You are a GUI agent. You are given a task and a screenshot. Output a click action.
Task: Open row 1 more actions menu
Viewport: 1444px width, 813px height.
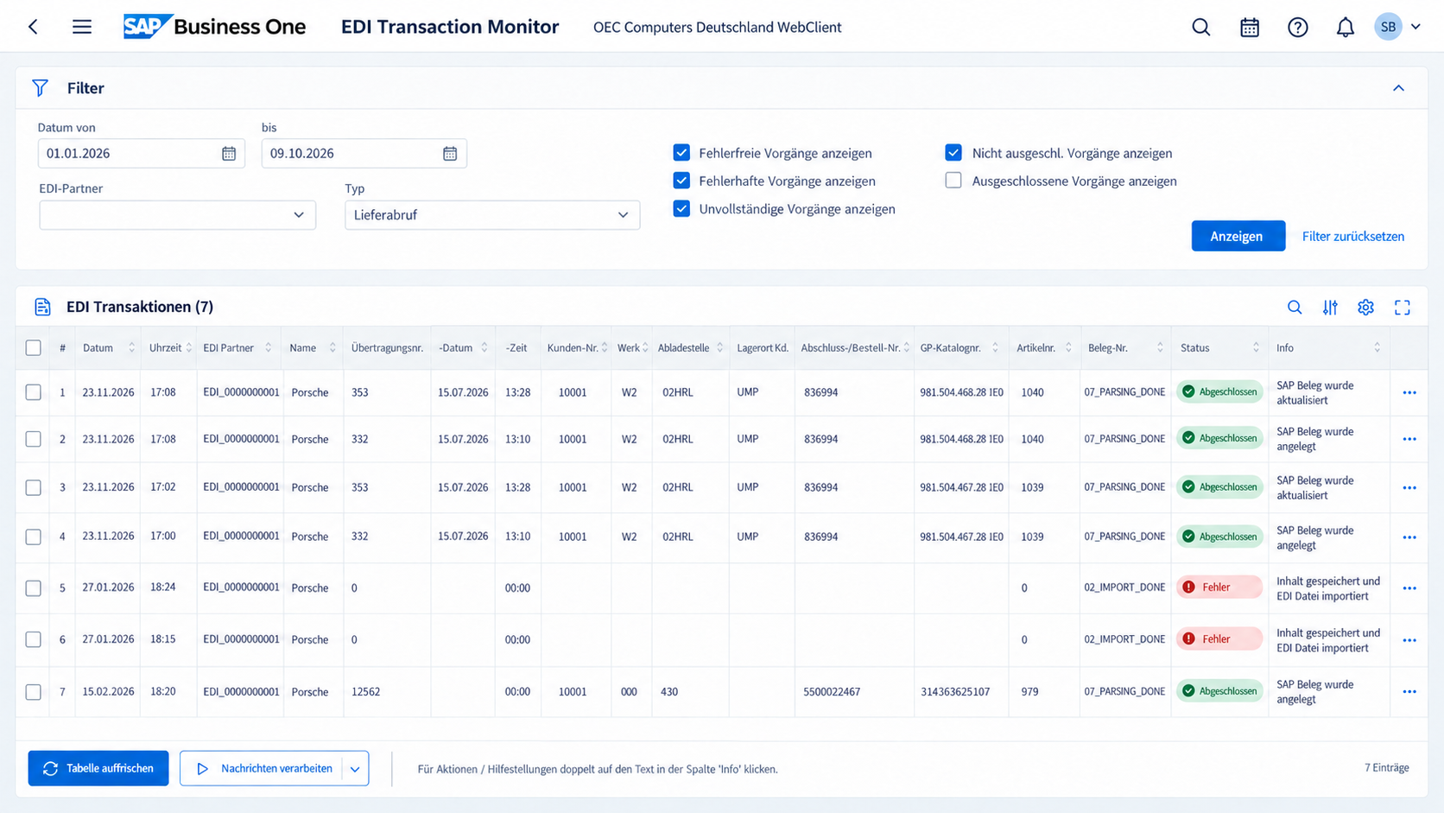click(1409, 392)
